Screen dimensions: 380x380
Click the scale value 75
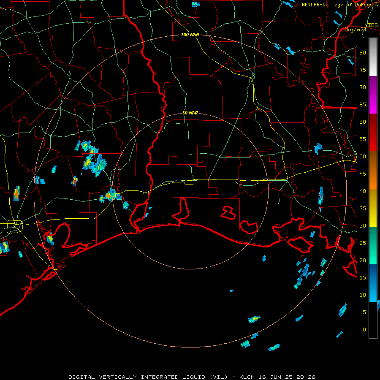(x=363, y=70)
